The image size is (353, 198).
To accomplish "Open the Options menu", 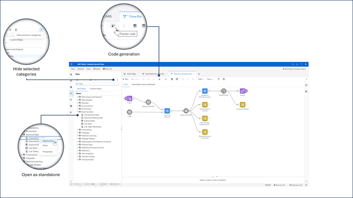I will click(81, 69).
